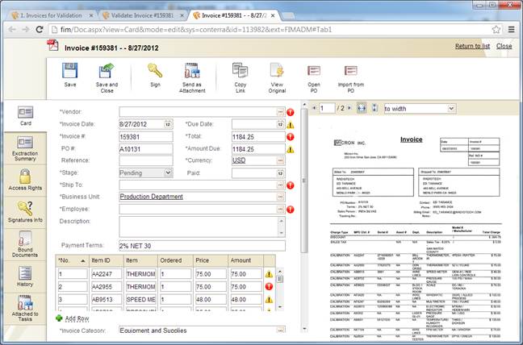523x345 pixels.
Task: Switch to Validate: Invoice #159381 tab
Action: [144, 15]
